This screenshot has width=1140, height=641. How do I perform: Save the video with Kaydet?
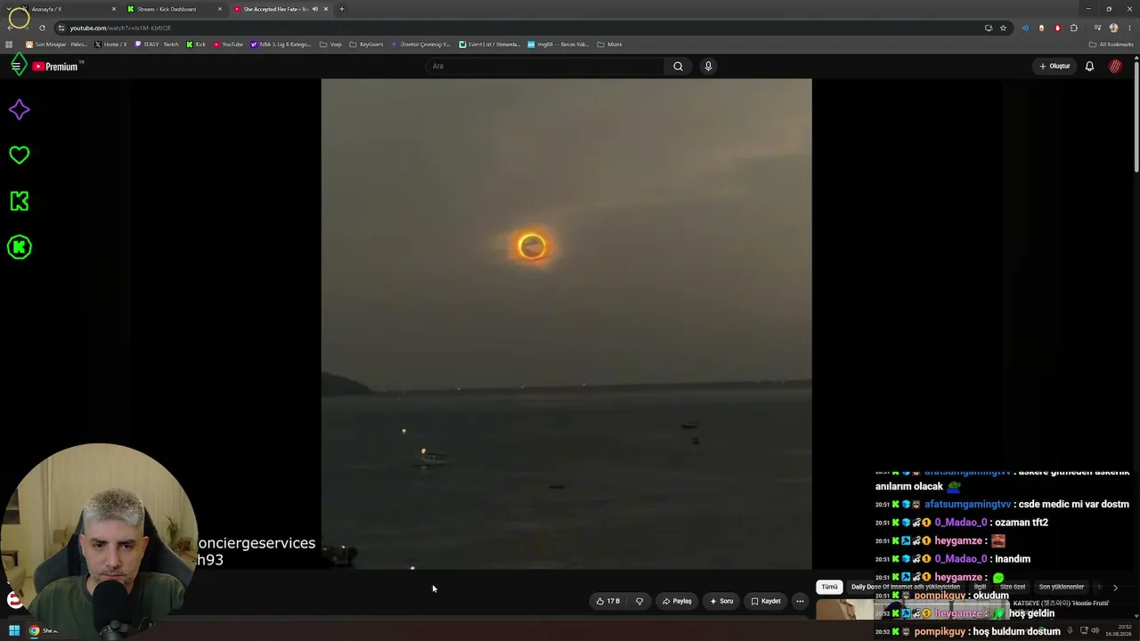point(766,601)
